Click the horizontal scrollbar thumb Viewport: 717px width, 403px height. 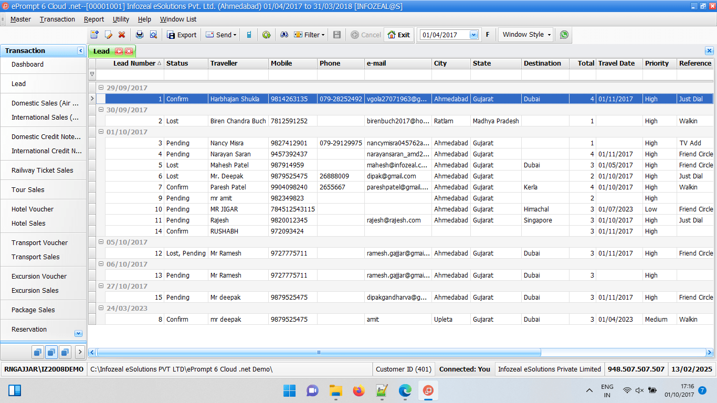pyautogui.click(x=319, y=353)
